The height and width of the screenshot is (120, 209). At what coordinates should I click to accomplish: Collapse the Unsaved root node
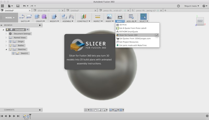(3, 30)
